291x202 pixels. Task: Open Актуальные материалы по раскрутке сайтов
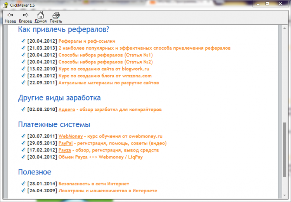pos(109,83)
